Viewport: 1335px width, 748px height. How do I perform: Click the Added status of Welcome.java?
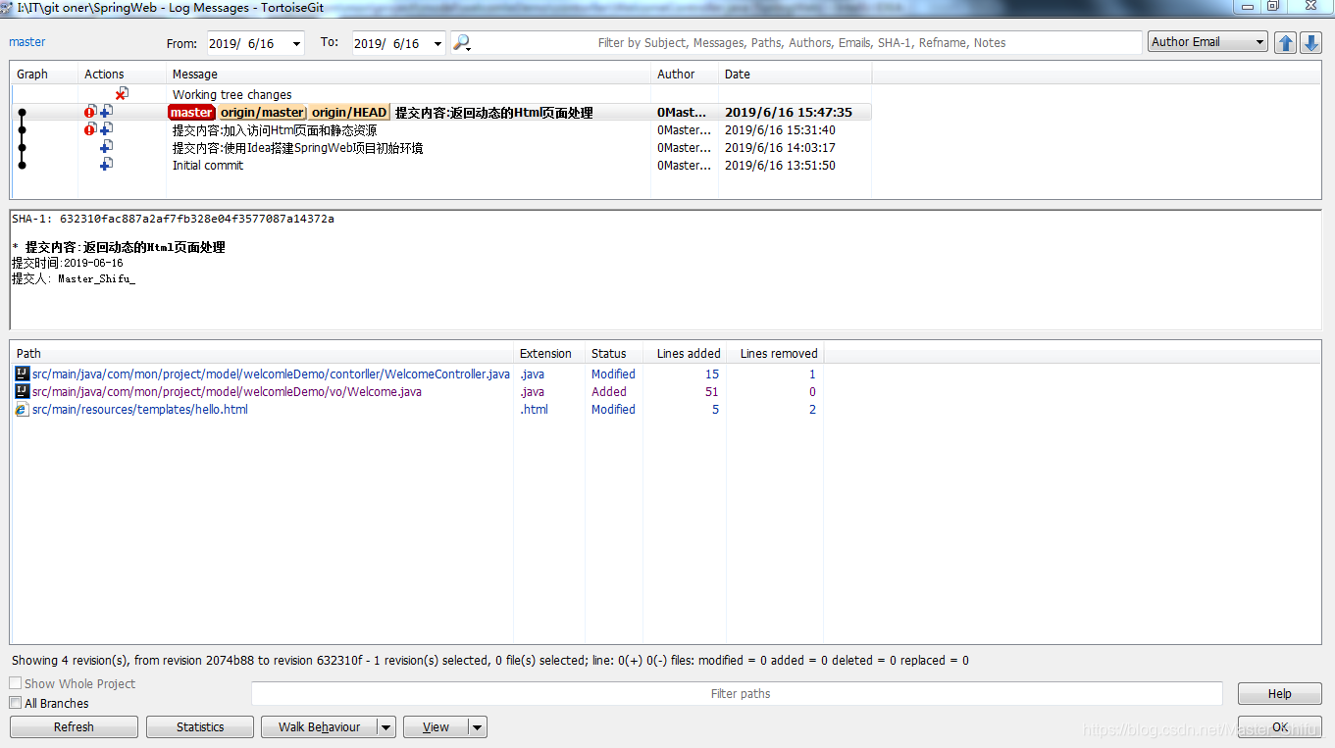coord(609,391)
